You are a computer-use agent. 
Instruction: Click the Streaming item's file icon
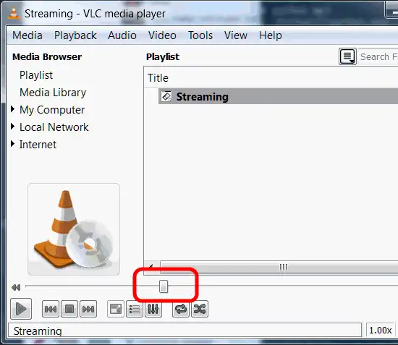pos(166,96)
